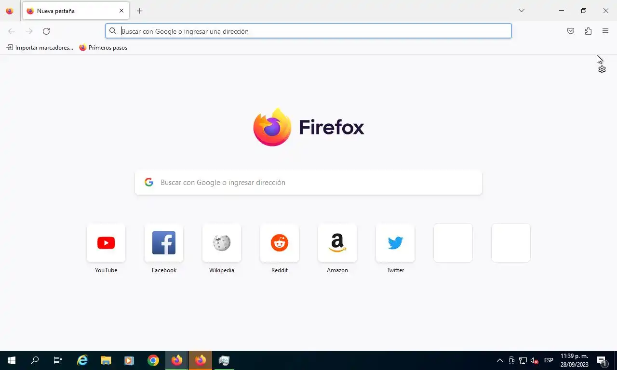Image resolution: width=617 pixels, height=370 pixels.
Task: Open the Firefox hamburger application menu
Action: 605,31
